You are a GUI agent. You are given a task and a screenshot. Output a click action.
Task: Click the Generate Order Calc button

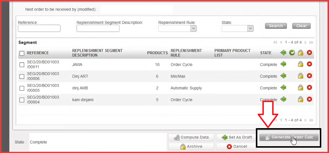click(x=288, y=137)
